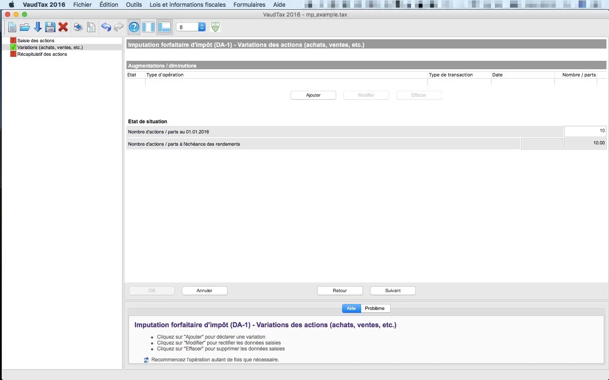This screenshot has height=380, width=609.
Task: Click the blue down-arrow import icon
Action: 38,27
